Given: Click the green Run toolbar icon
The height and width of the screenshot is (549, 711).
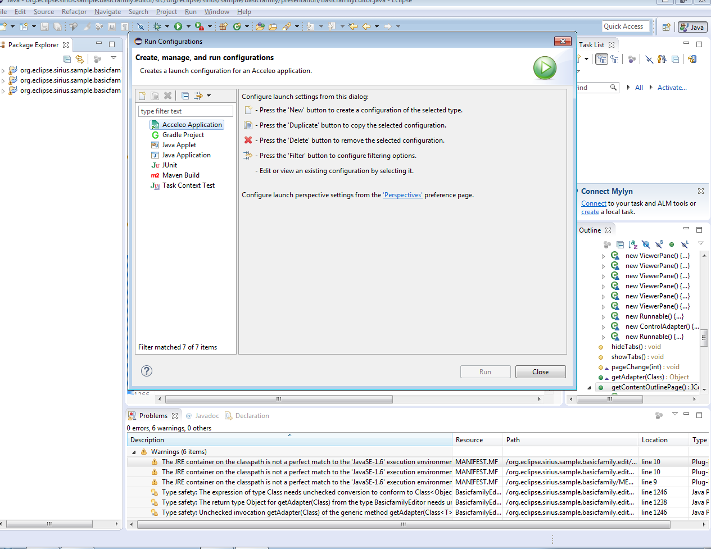Looking at the screenshot, I should pos(178,26).
